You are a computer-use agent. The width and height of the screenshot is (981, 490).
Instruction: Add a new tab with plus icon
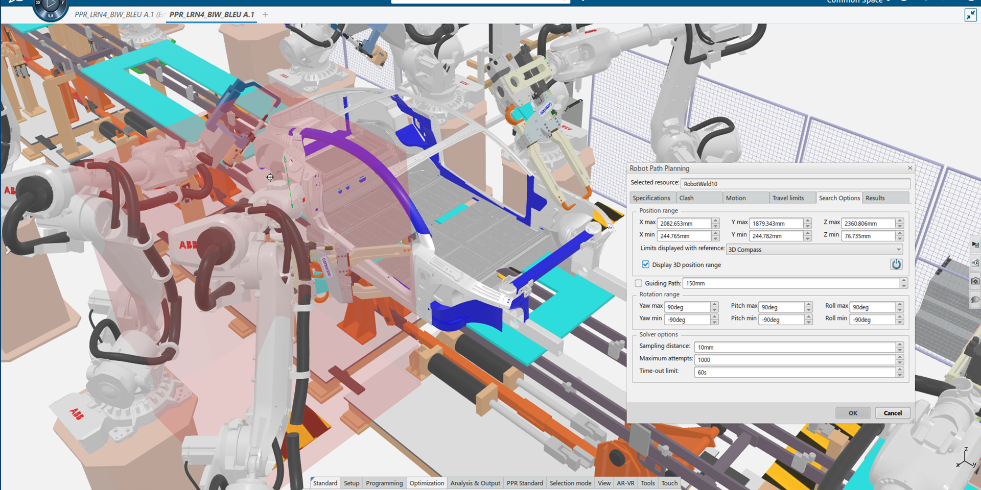coord(265,14)
